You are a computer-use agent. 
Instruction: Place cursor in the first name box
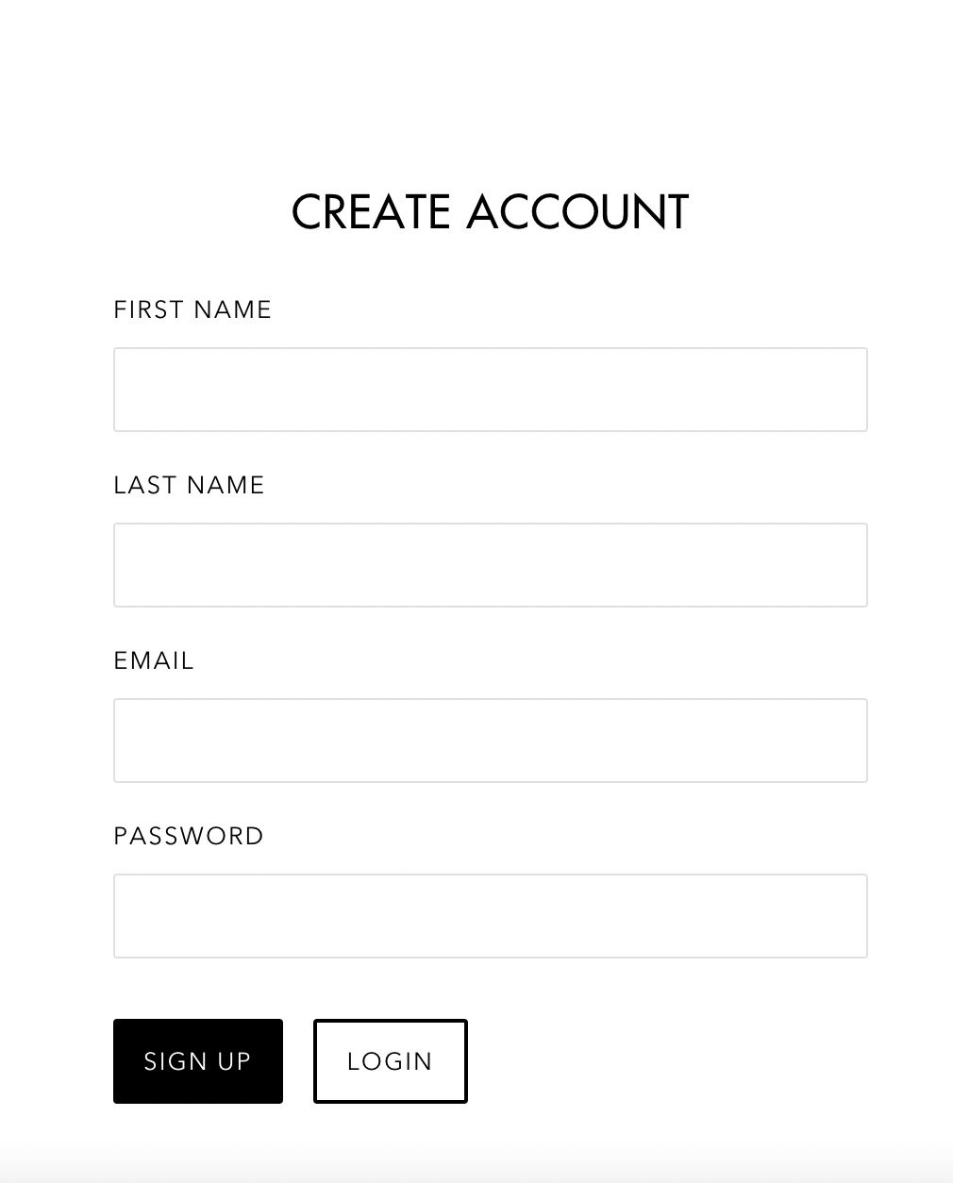tap(490, 390)
